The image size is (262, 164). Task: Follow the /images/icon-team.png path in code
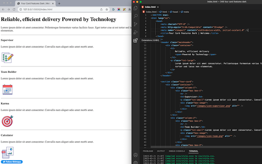click(x=210, y=136)
